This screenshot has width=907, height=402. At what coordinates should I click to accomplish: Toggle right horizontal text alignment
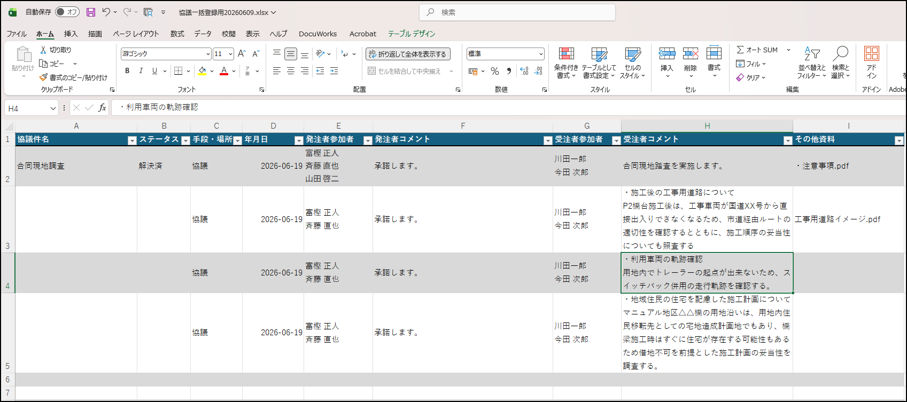tap(305, 71)
